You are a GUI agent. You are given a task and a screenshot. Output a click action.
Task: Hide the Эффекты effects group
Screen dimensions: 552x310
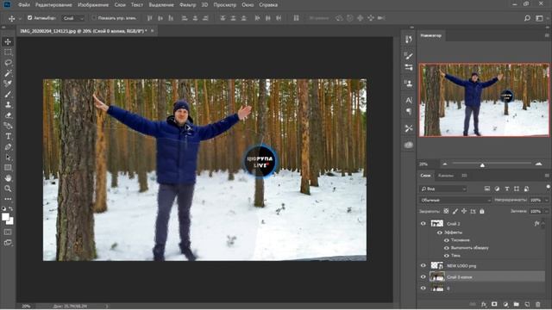click(440, 232)
